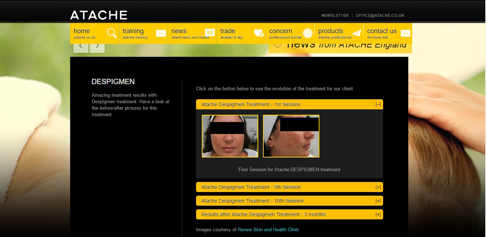Open Renew Skin and Health Clinic link
Screen dimensions: 486x237
268,229
